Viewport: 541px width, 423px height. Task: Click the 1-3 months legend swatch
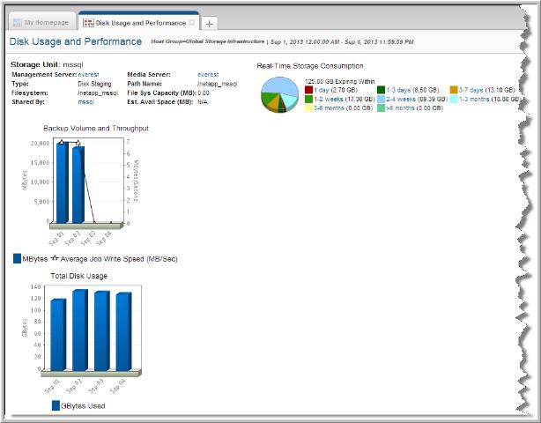point(453,99)
